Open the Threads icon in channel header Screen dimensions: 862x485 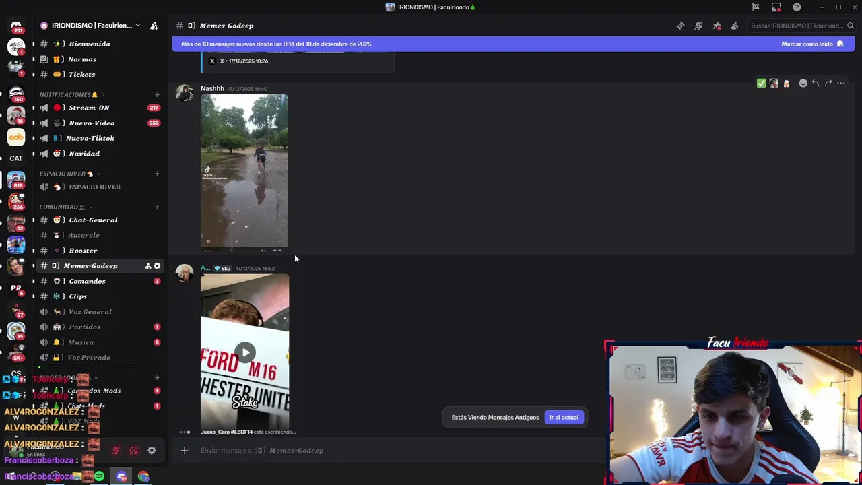(x=680, y=26)
